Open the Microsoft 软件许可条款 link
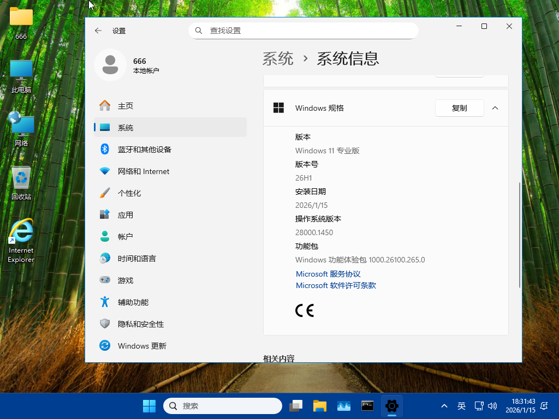Image resolution: width=559 pixels, height=419 pixels. pyautogui.click(x=336, y=285)
